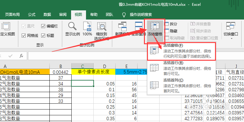Click blue cell starting 5.5mm*2.75
The width and height of the screenshot is (244, 122).
tap(131, 72)
